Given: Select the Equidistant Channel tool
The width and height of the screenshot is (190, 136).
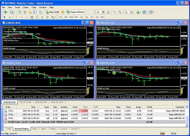Looking at the screenshot, I should pyautogui.click(x=32, y=17).
